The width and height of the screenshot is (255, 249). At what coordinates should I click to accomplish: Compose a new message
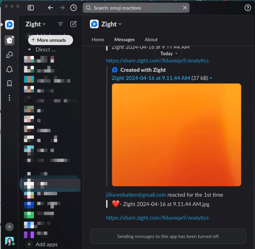tap(73, 24)
